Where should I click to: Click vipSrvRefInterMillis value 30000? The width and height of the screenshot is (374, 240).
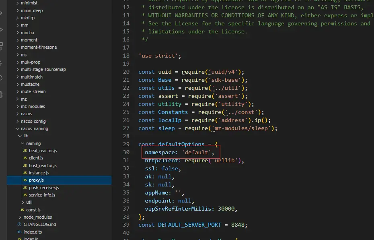pos(226,209)
